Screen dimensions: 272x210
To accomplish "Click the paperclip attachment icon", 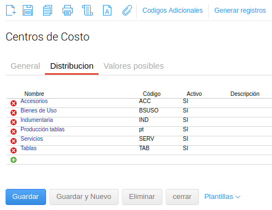I will pyautogui.click(x=127, y=11).
